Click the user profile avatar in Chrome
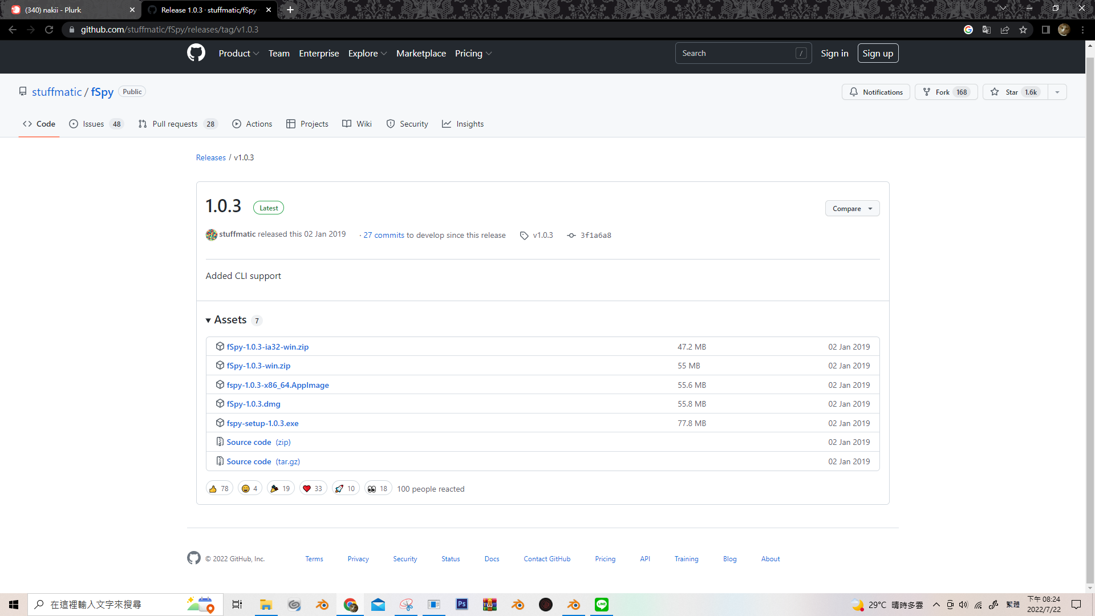1095x616 pixels. (x=1064, y=30)
